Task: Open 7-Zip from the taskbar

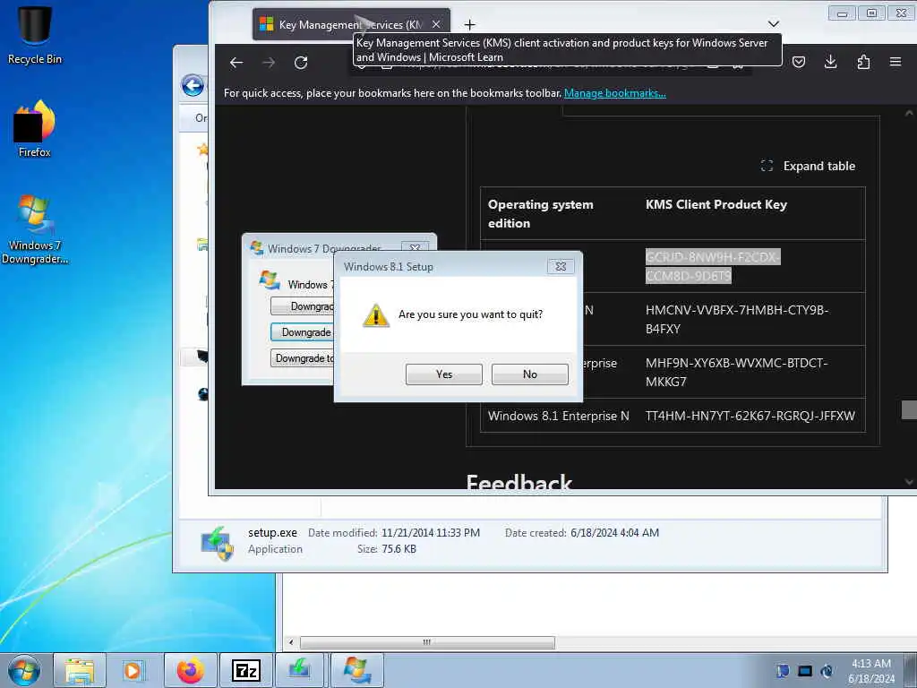Action: click(245, 670)
